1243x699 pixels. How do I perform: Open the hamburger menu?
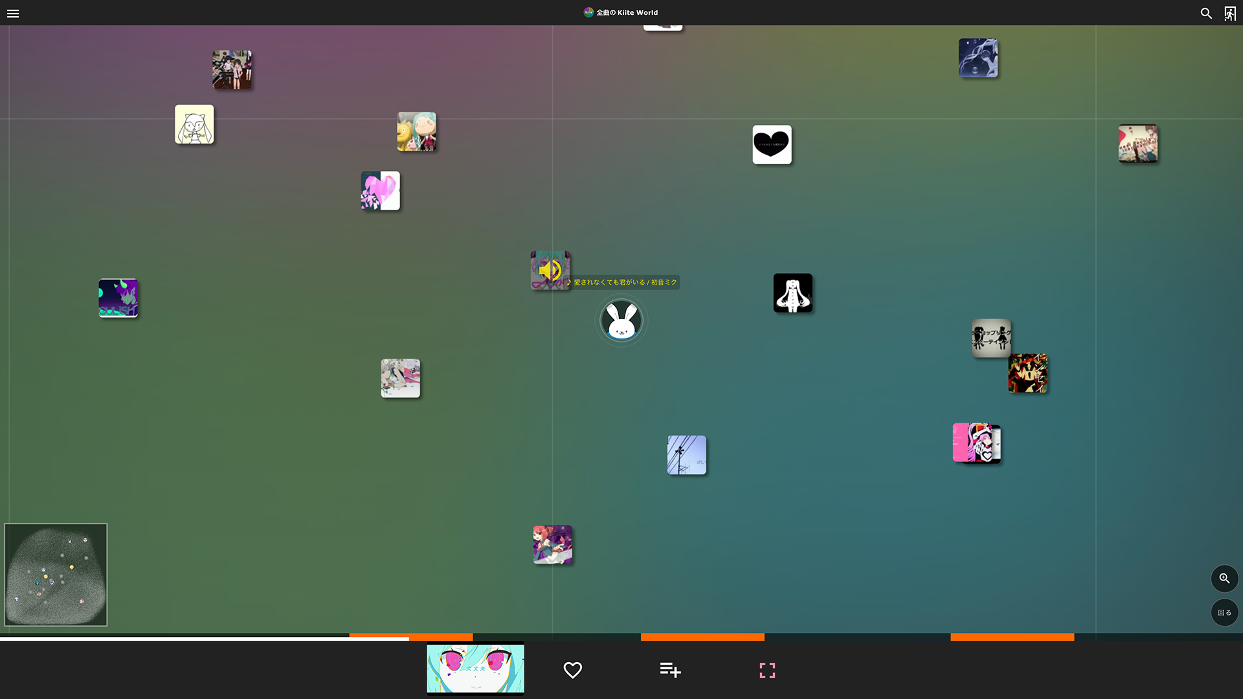pyautogui.click(x=13, y=13)
